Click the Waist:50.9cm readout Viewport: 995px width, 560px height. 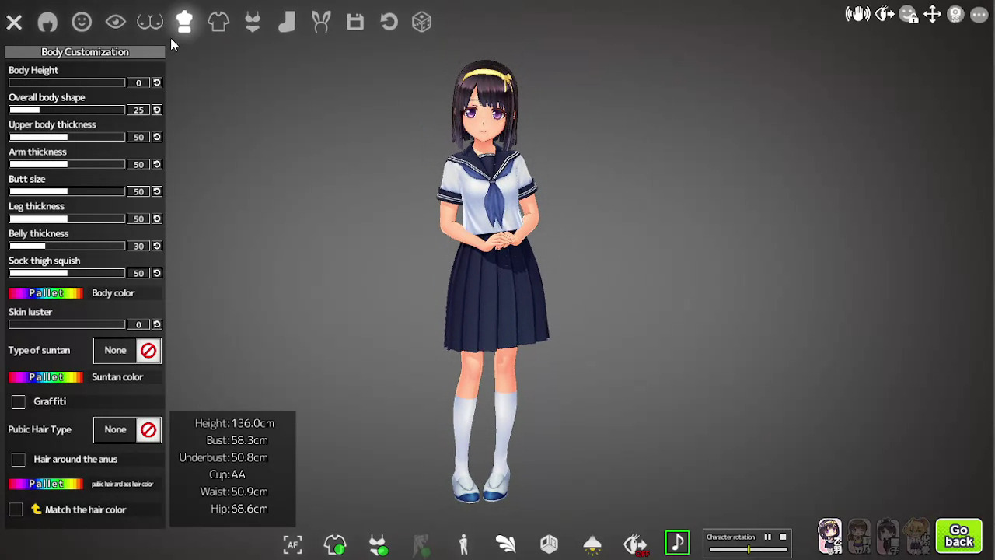coord(234,492)
